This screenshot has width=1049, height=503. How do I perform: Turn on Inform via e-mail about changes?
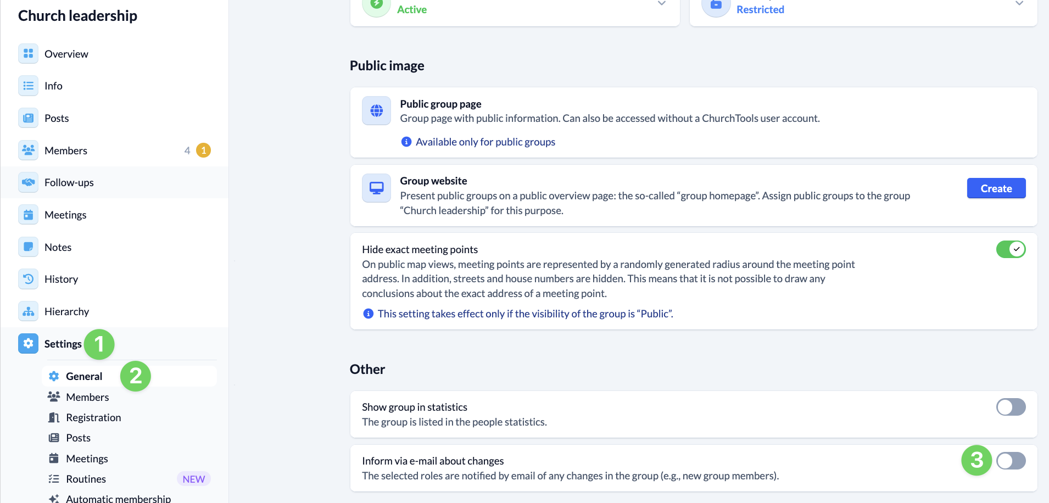click(1011, 461)
